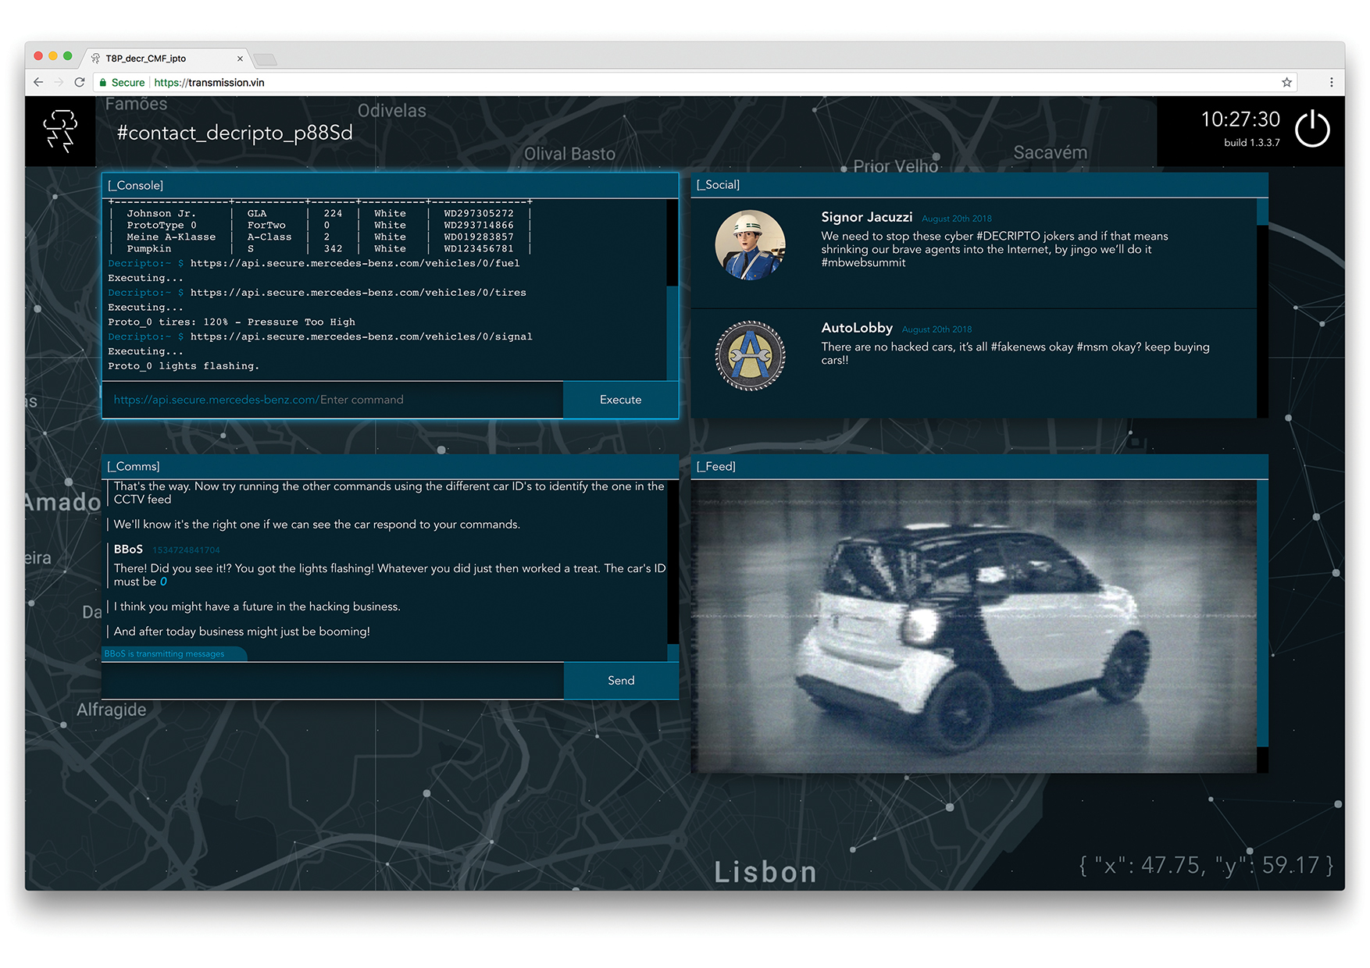Click the BBoS sender name in Comms

[128, 550]
